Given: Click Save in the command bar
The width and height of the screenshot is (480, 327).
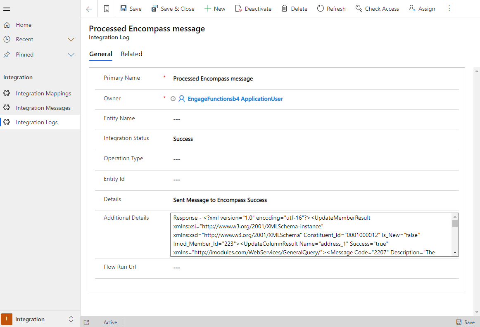Looking at the screenshot, I should tap(131, 9).
